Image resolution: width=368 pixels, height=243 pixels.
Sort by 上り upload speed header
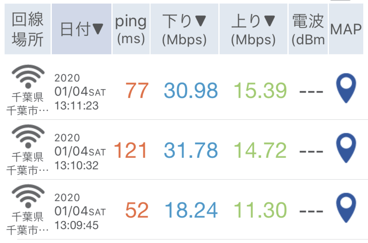(253, 29)
